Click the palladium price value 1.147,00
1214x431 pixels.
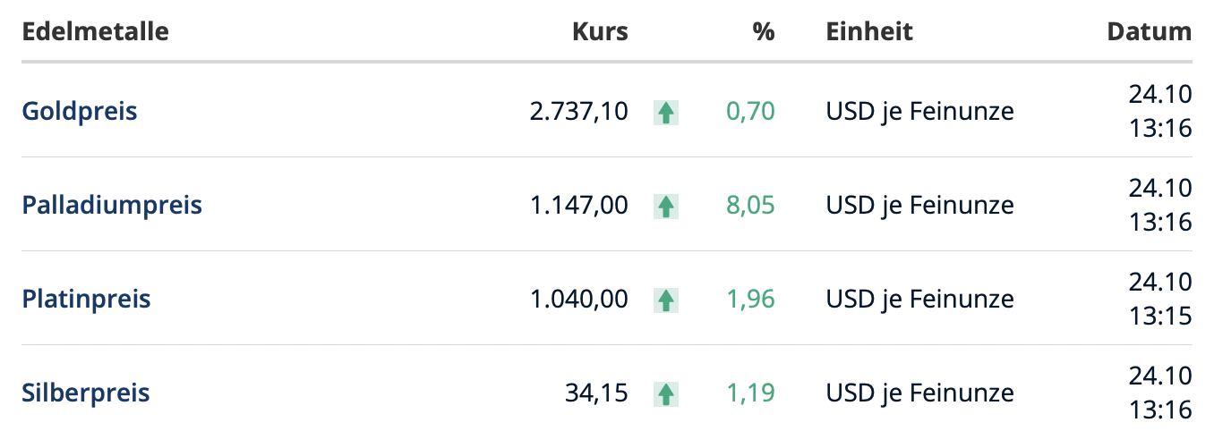[x=579, y=206]
